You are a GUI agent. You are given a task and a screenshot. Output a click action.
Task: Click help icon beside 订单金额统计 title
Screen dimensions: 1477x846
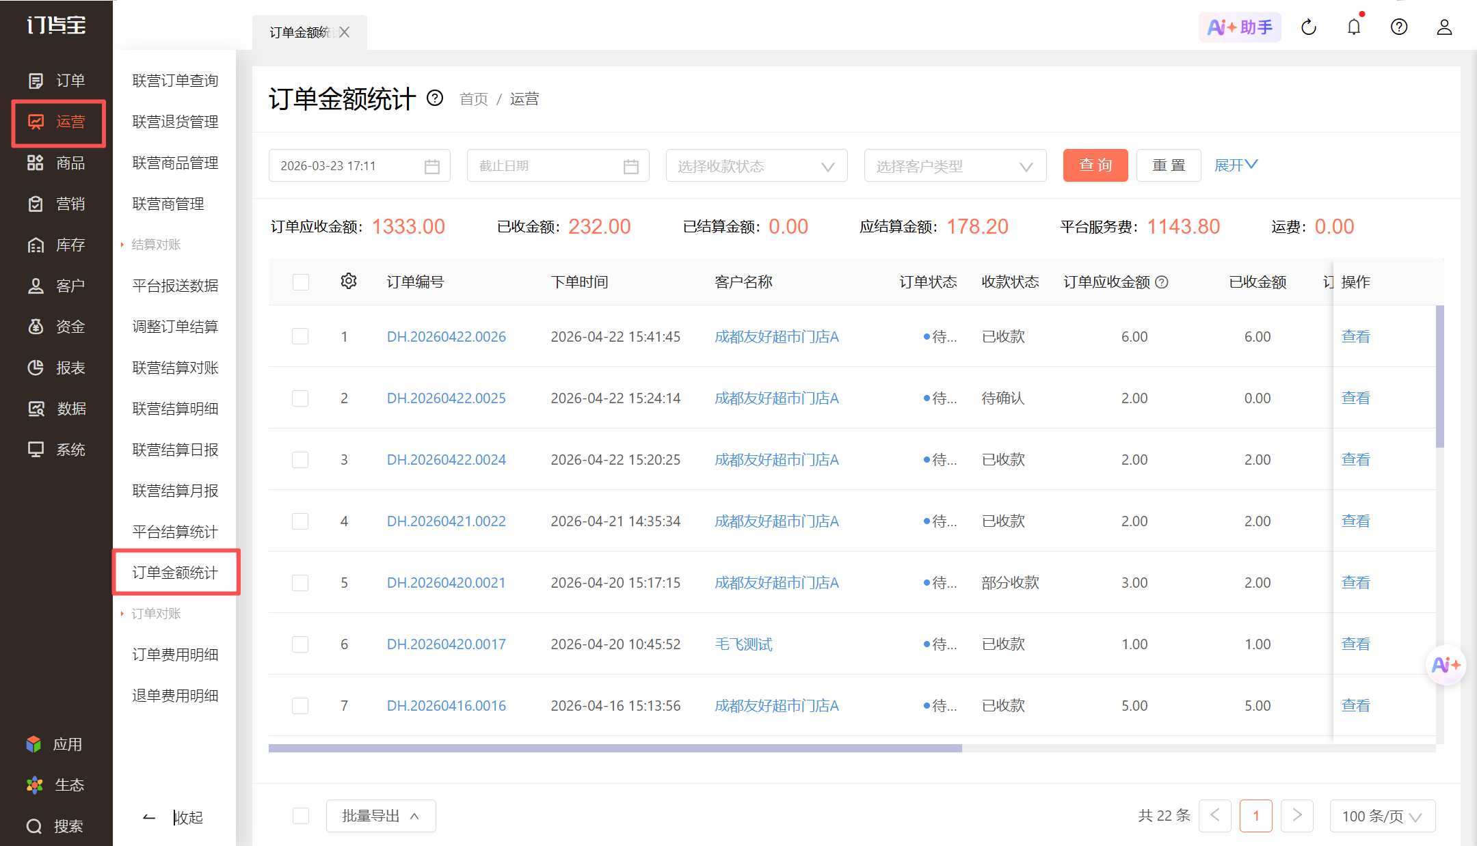pyautogui.click(x=435, y=98)
